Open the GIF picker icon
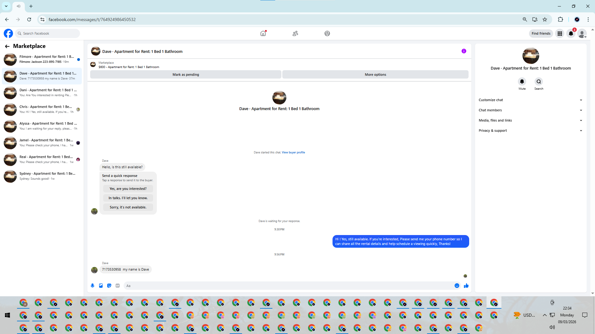This screenshot has height=334, width=595. [x=117, y=286]
